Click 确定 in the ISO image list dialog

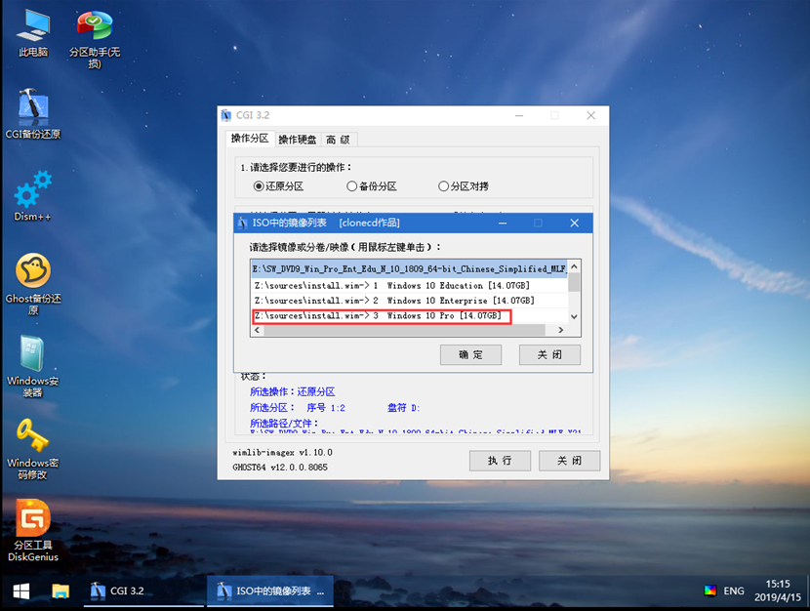(x=471, y=354)
